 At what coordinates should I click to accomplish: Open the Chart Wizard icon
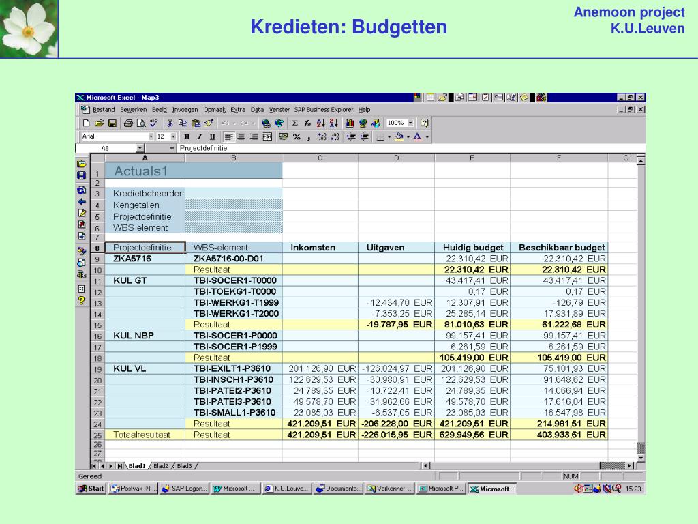click(x=350, y=123)
